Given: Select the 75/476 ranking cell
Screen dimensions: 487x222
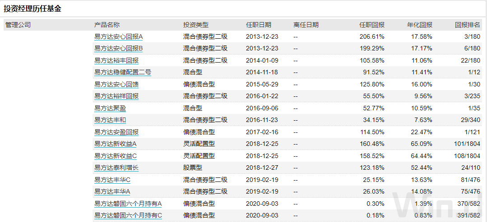Looking at the screenshot, I should (x=471, y=192).
